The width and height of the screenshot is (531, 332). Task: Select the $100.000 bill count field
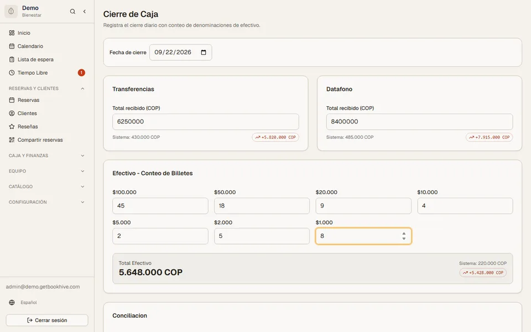160,206
